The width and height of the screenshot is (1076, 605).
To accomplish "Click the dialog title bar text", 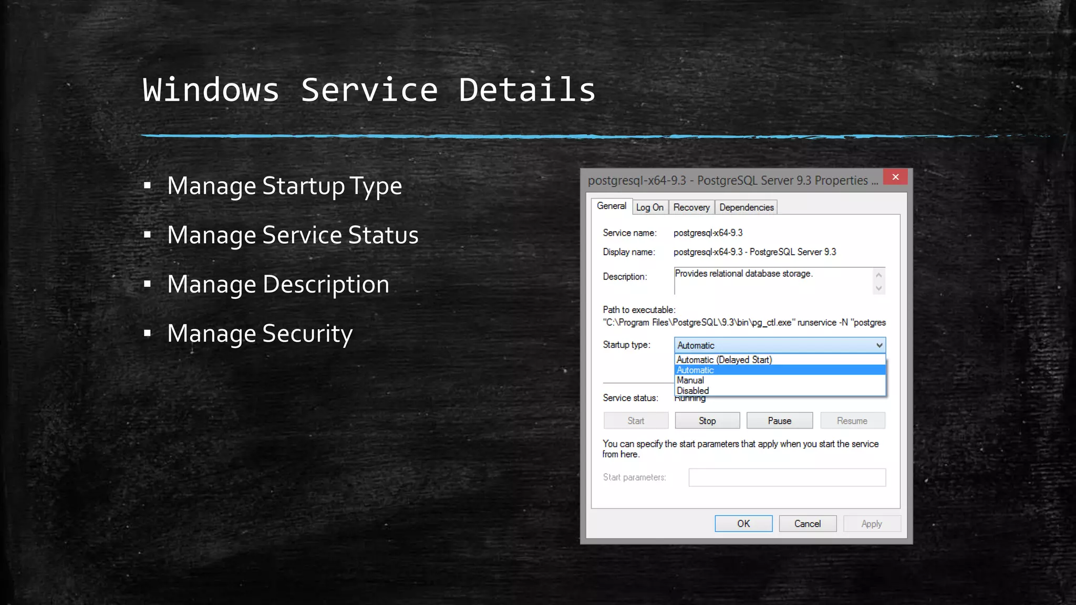I will point(732,180).
